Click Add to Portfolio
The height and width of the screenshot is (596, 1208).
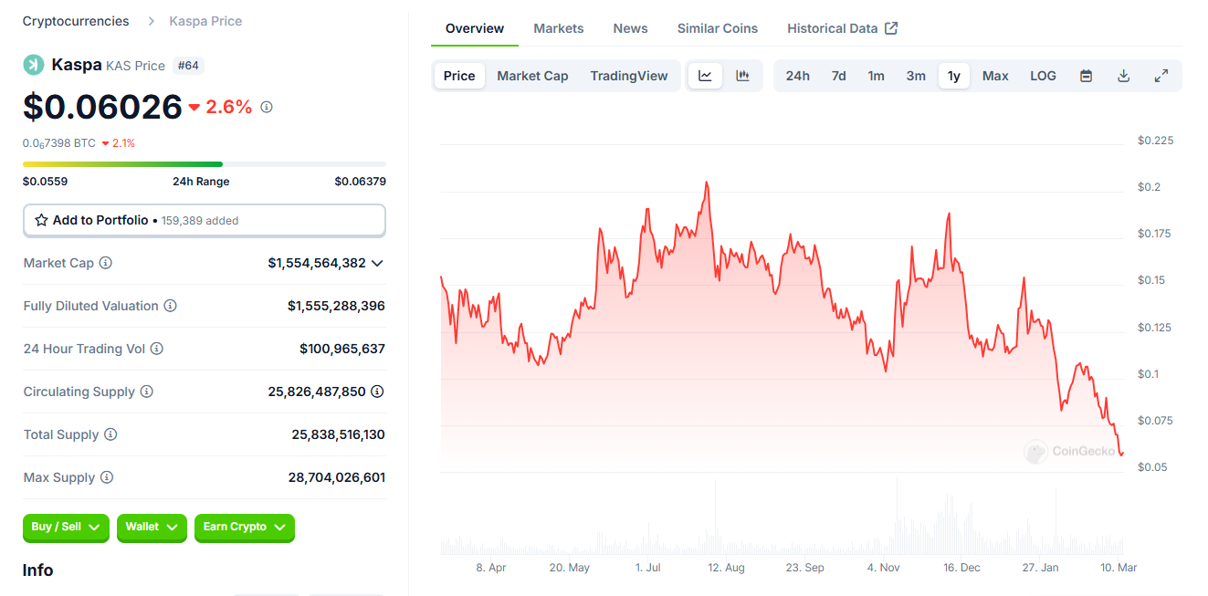pyautogui.click(x=100, y=220)
